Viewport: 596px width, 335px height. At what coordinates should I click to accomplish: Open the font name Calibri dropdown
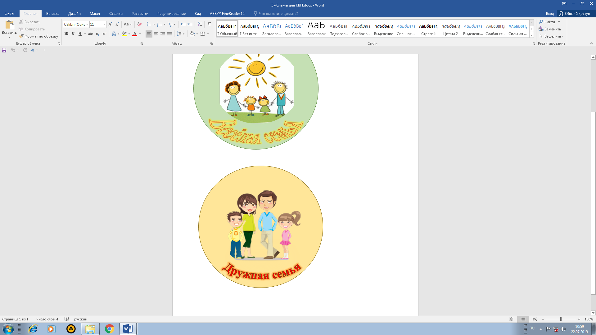point(87,24)
